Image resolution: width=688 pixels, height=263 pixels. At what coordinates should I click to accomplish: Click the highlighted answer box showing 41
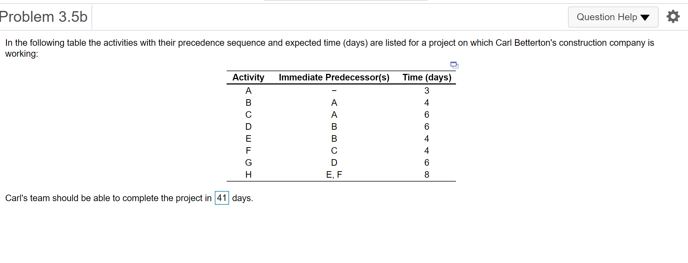(x=221, y=198)
